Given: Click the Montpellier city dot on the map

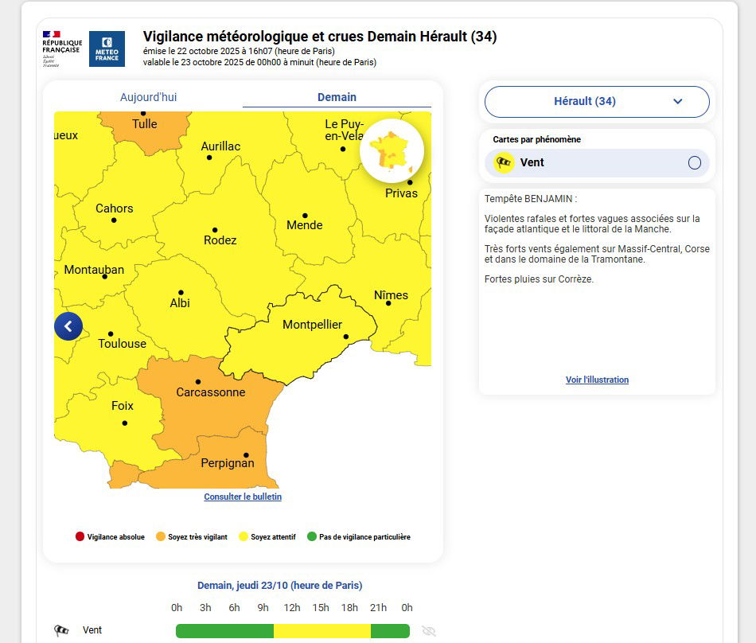Looking at the screenshot, I should pos(346,337).
